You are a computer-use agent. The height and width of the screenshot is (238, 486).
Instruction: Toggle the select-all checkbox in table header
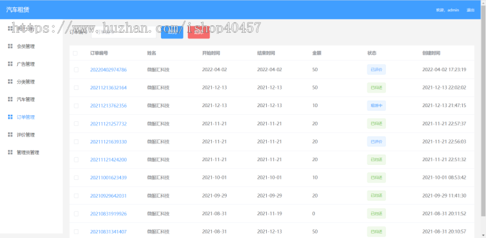point(75,53)
